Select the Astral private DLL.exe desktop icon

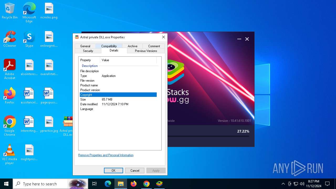pyautogui.click(x=67, y=126)
